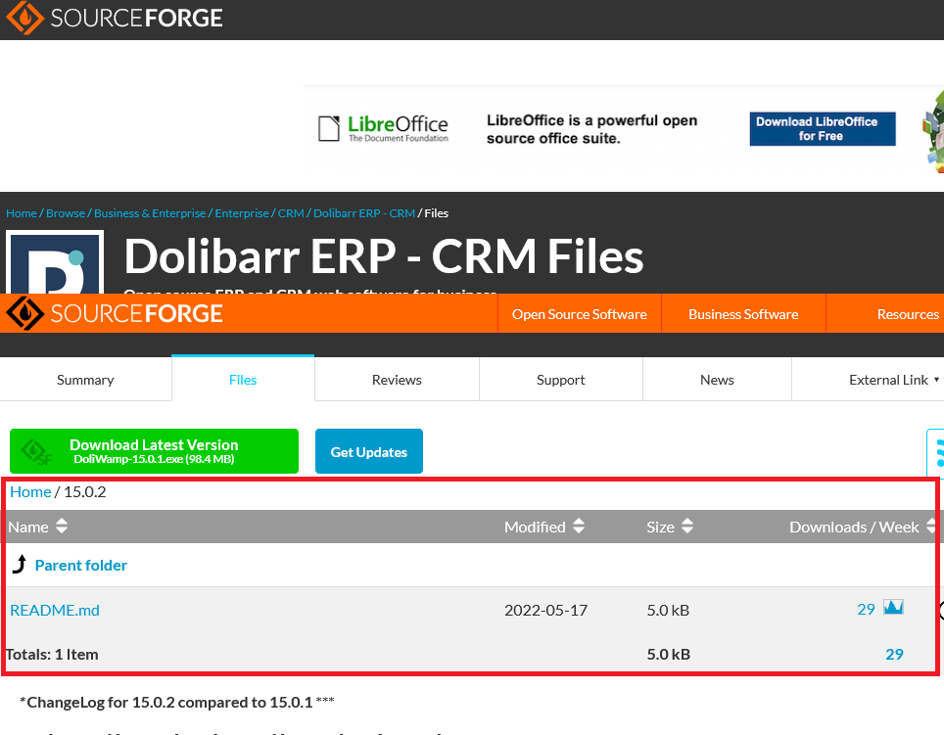The image size is (944, 735).
Task: Open the Parent folder link
Action: pyautogui.click(x=81, y=566)
